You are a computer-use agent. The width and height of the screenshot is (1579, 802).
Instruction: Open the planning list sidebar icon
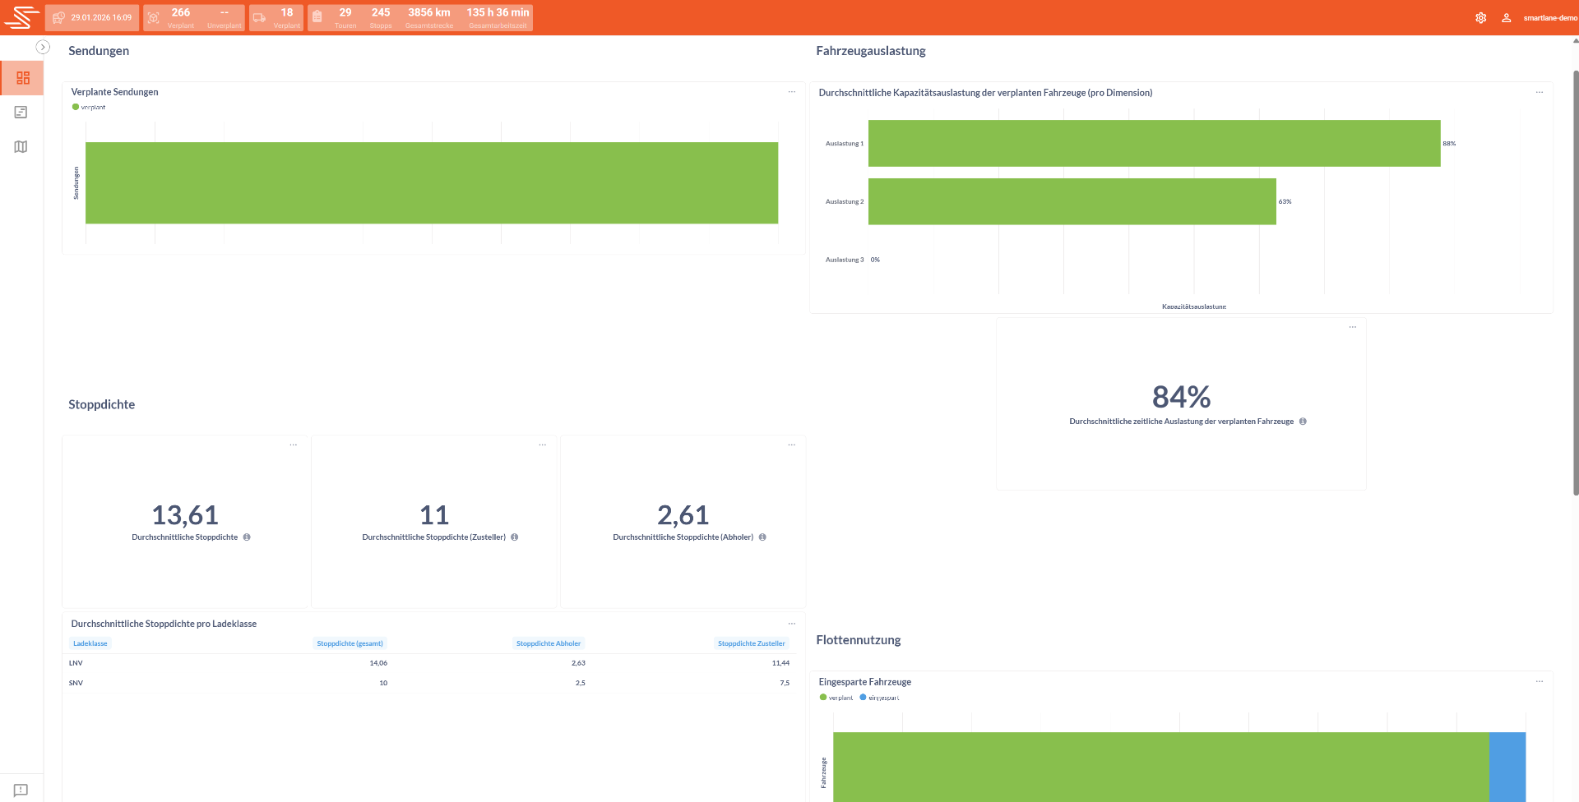21,113
